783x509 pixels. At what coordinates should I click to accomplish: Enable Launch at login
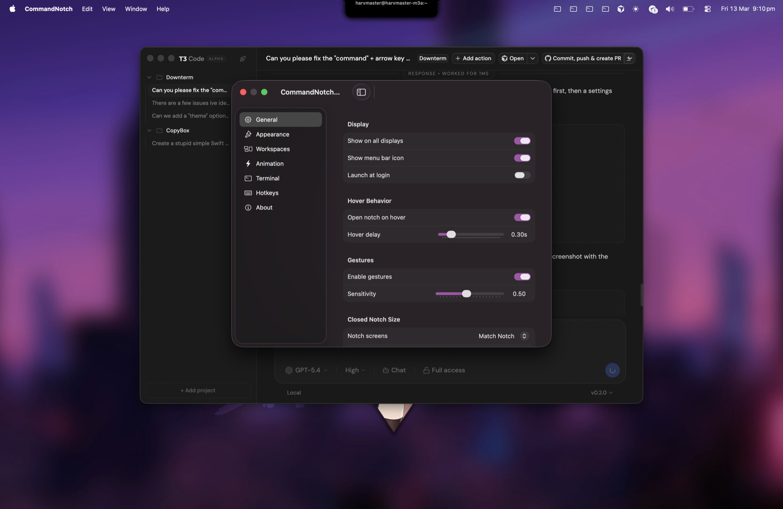point(521,175)
